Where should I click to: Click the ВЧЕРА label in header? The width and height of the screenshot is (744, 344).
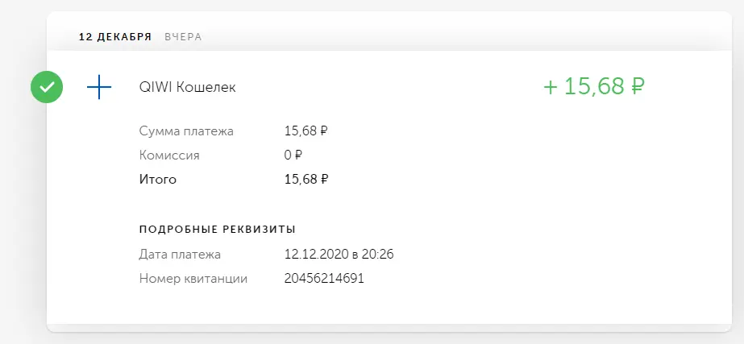(183, 37)
